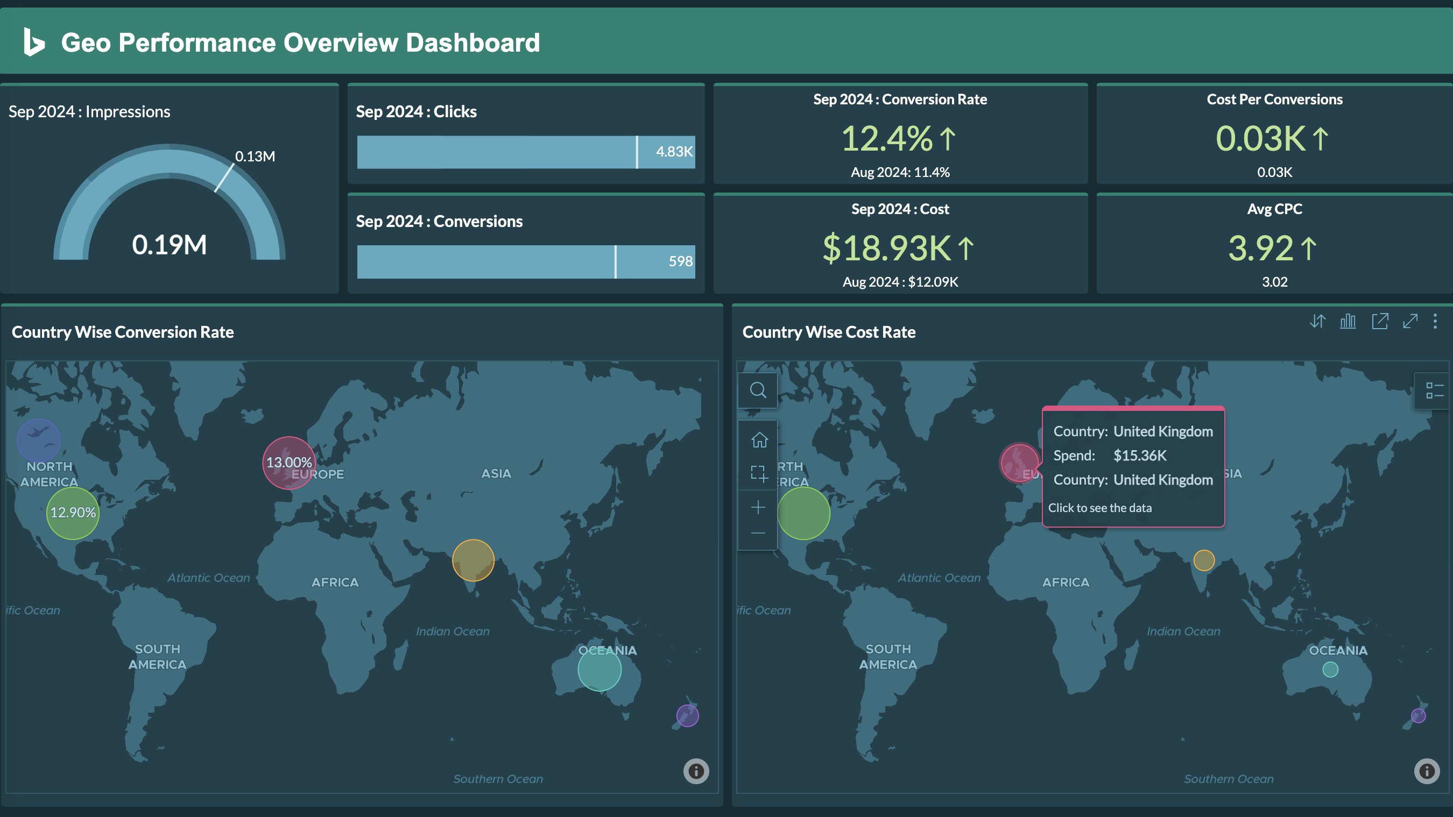Click the Sep 2024 Cost $18.93K card
This screenshot has height=817, width=1453.
click(900, 247)
